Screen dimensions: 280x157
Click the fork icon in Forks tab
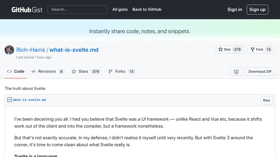tap(110, 72)
